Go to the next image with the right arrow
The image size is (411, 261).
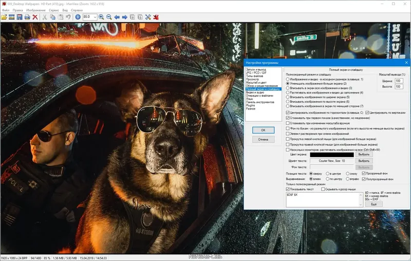pos(125,17)
